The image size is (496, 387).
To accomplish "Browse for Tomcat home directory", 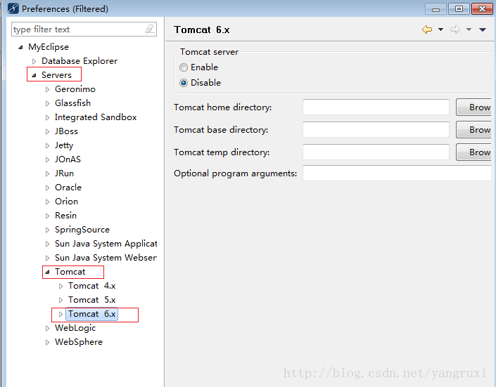I will (475, 107).
